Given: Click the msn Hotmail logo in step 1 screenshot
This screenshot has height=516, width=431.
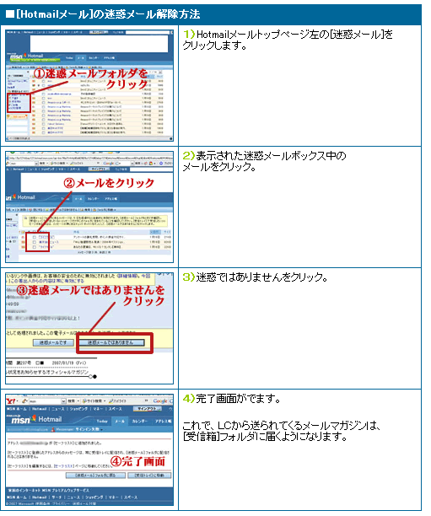Looking at the screenshot, I should pyautogui.click(x=26, y=56).
